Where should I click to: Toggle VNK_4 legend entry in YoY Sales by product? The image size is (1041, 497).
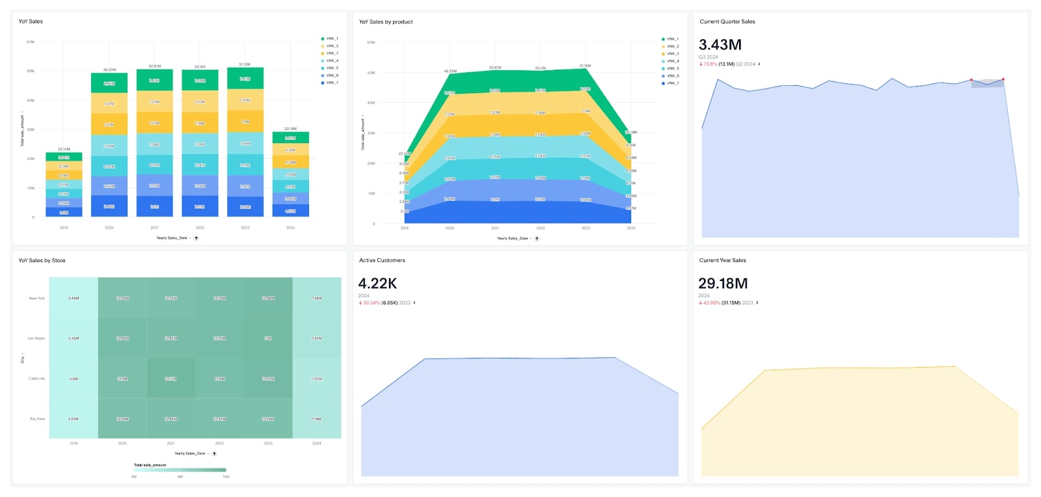670,61
